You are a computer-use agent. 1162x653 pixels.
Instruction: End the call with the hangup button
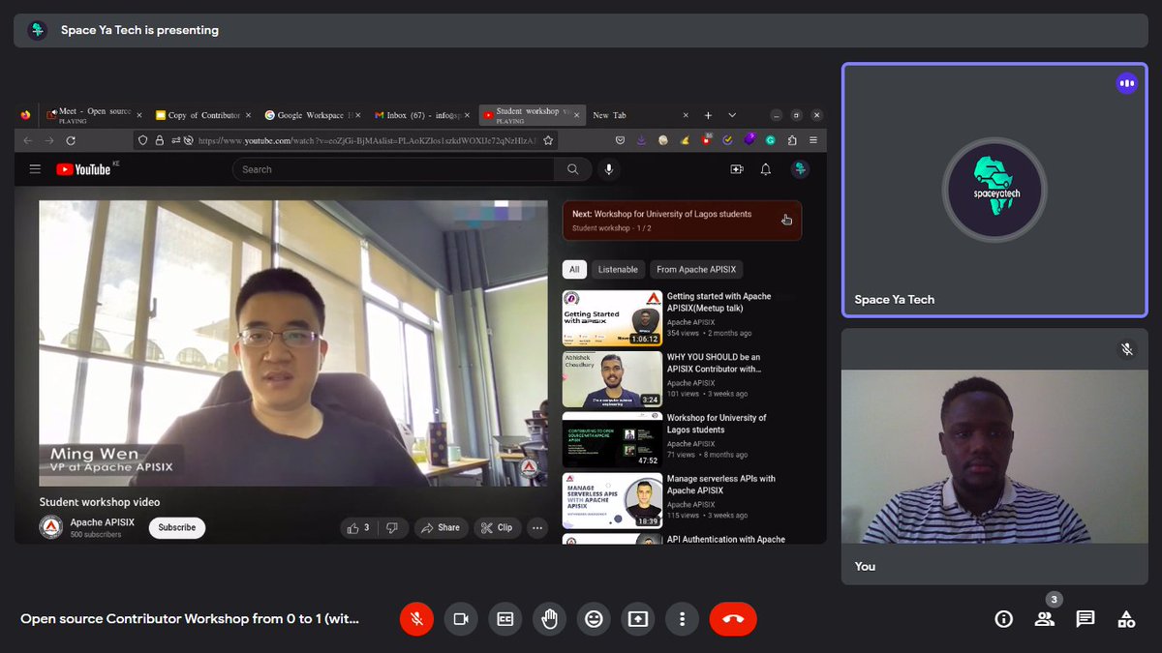click(733, 618)
